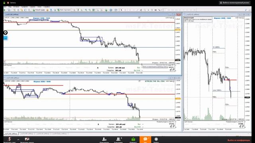Viewport: 255px width, 143px height.
Task: Tile chart windows with toolbar icon
Action: click(x=94, y=10)
